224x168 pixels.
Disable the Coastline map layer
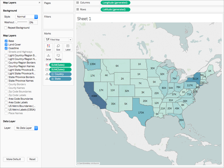(6, 48)
